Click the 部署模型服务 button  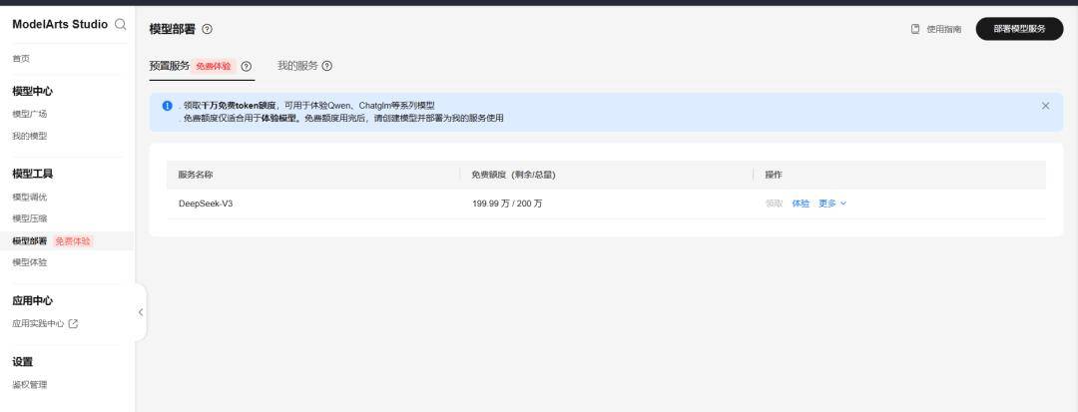(x=1019, y=29)
